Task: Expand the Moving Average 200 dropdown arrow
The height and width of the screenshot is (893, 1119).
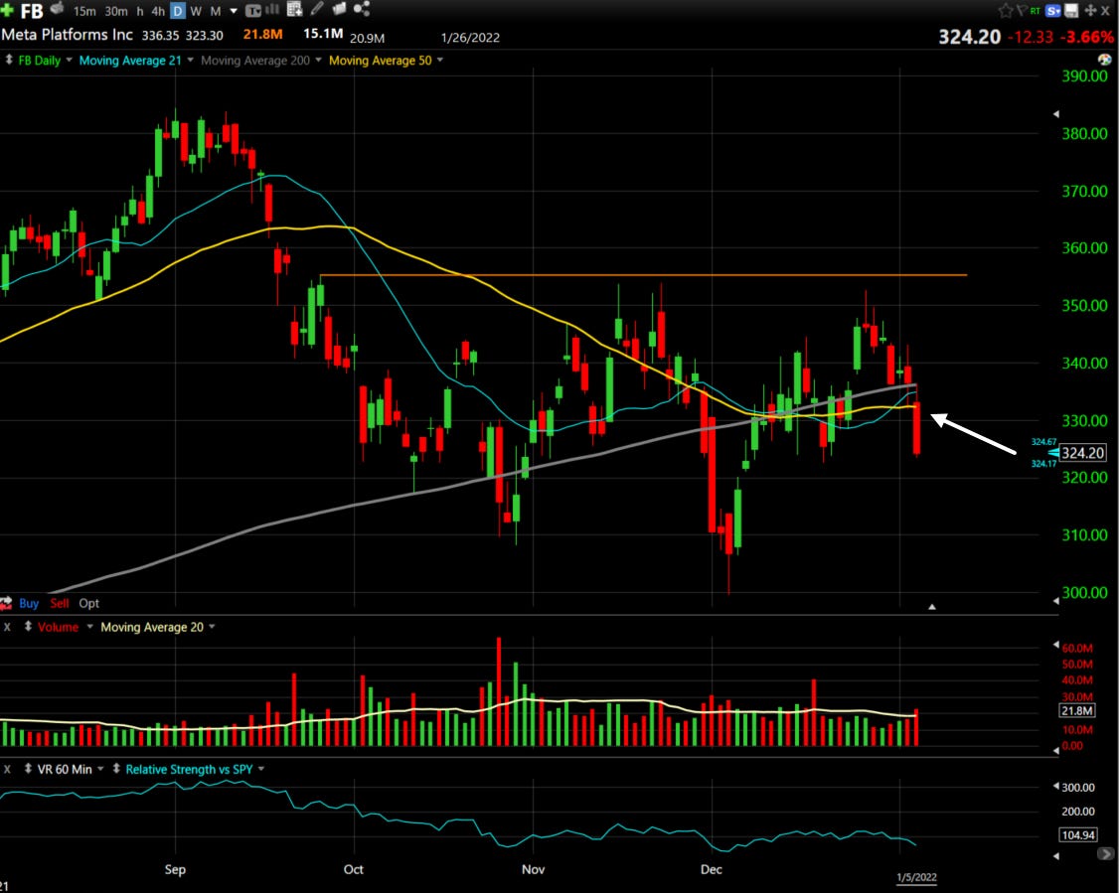Action: click(x=318, y=60)
